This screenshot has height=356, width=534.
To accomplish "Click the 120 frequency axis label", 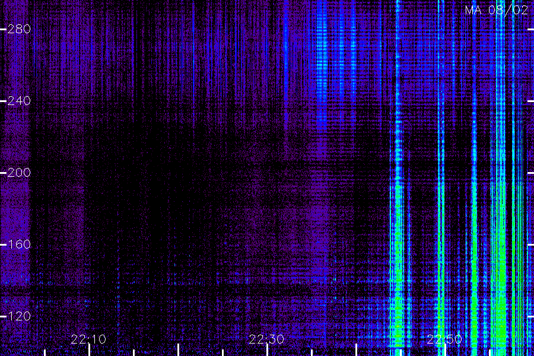I will click(x=19, y=316).
